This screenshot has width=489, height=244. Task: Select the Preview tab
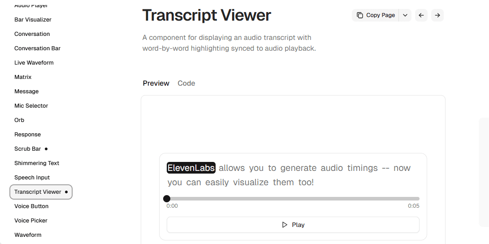click(156, 83)
